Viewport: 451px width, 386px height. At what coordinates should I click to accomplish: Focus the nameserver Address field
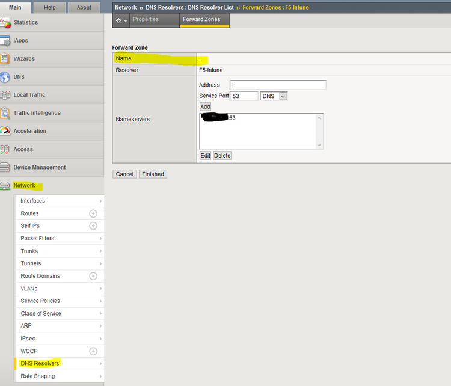278,85
